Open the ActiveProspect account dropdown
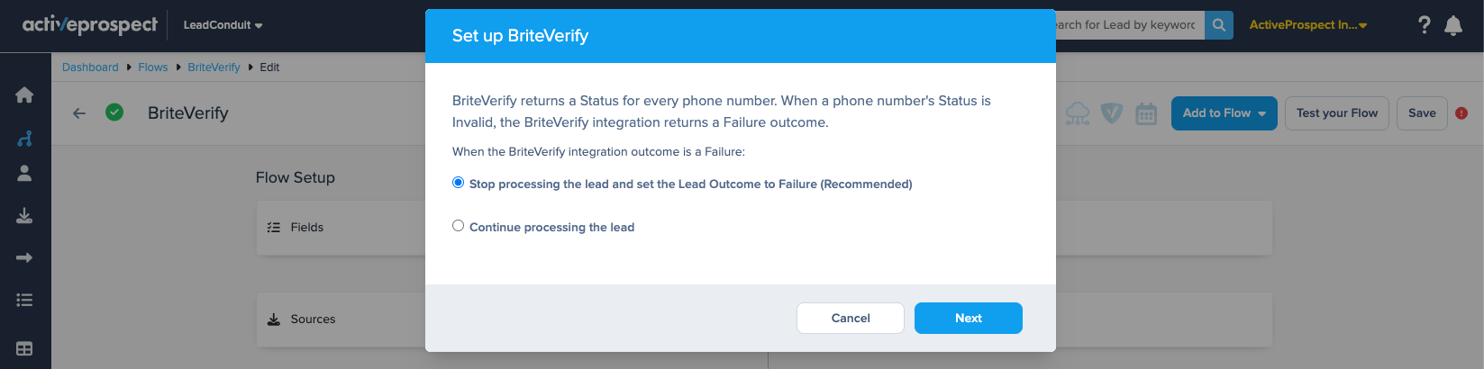Image resolution: width=1484 pixels, height=369 pixels. (1308, 25)
